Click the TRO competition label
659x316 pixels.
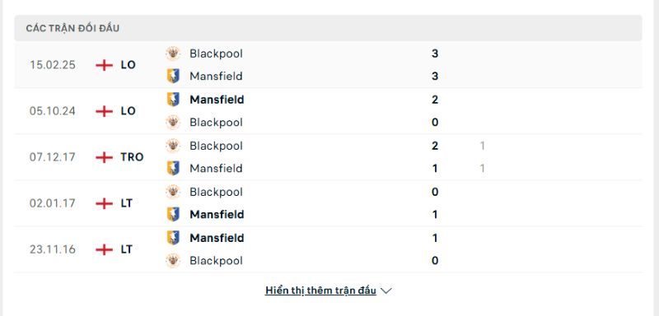pyautogui.click(x=132, y=157)
